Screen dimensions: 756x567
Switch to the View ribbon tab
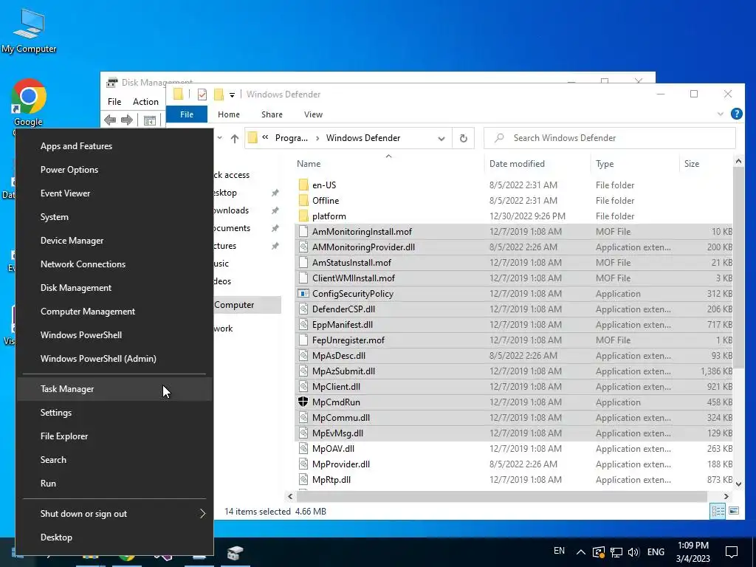pyautogui.click(x=313, y=114)
